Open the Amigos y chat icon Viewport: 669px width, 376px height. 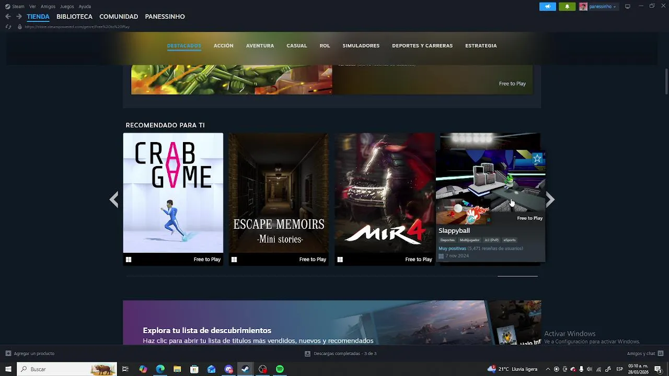(x=661, y=354)
